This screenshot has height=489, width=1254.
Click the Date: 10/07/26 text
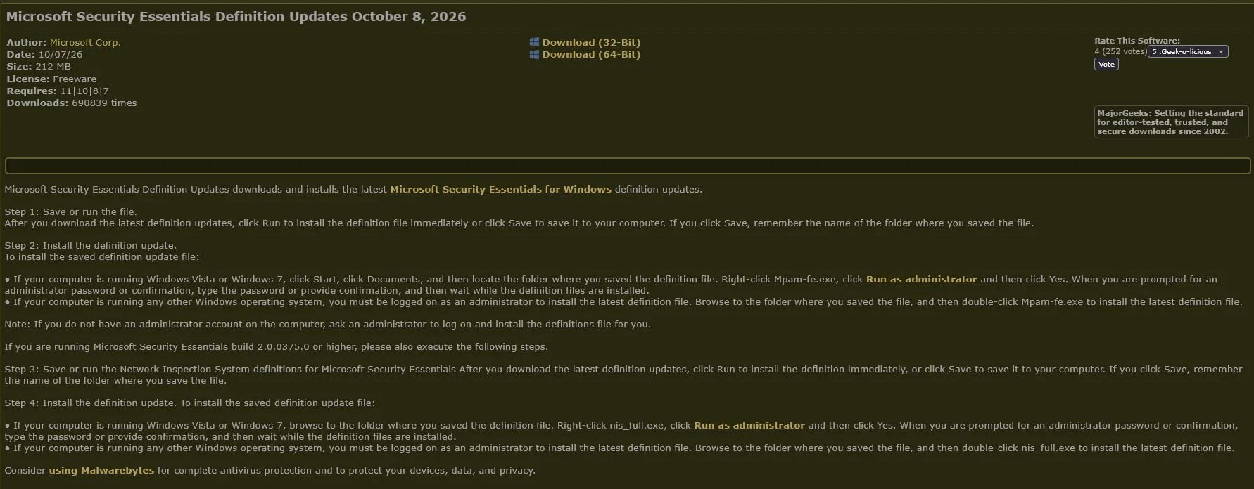[x=44, y=55]
